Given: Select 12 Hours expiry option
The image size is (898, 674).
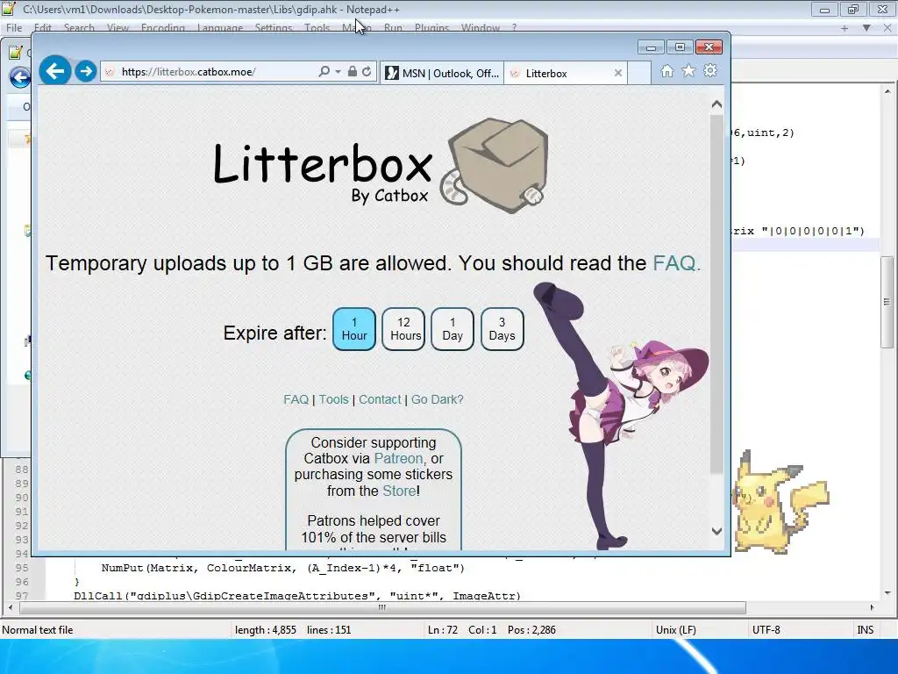Looking at the screenshot, I should [403, 329].
